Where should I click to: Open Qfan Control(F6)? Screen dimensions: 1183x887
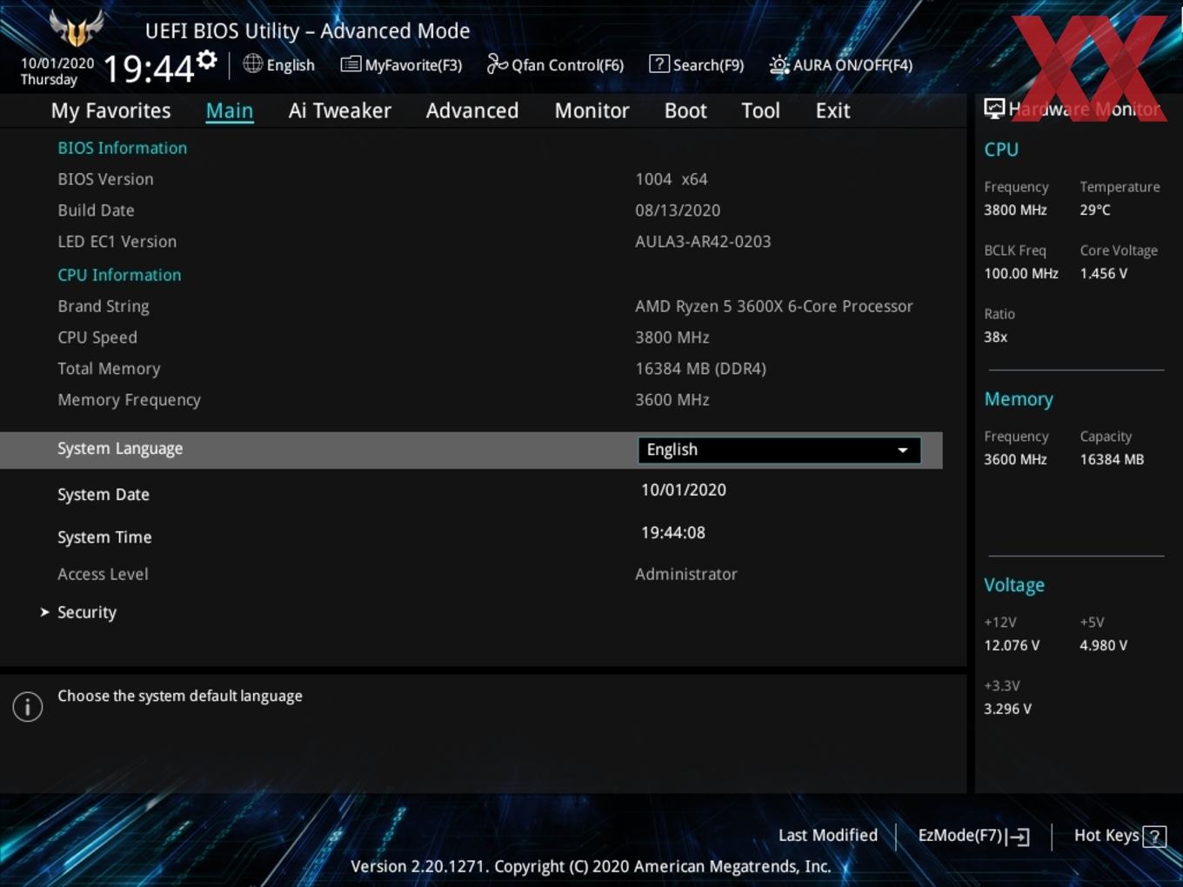pos(567,65)
